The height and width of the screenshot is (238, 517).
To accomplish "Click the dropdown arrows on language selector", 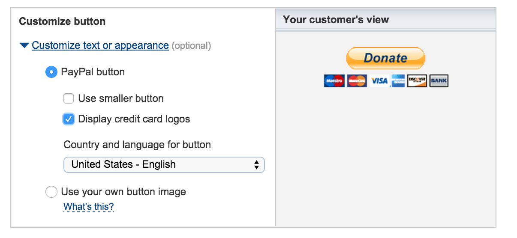I will [256, 165].
